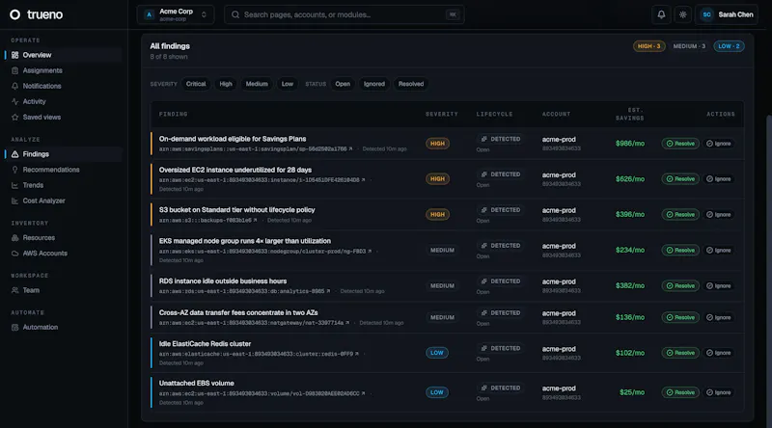Image resolution: width=772 pixels, height=428 pixels.
Task: Open AWS Accounts in the sidebar
Action: [63, 254]
